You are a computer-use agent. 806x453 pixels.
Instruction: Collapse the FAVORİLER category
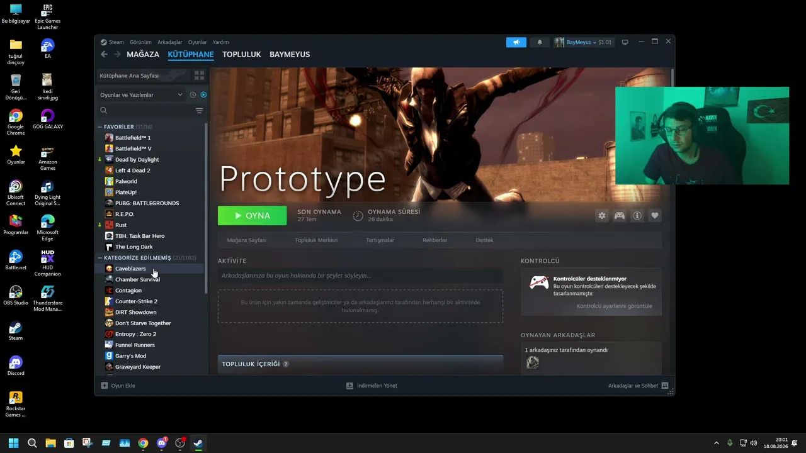coord(99,127)
